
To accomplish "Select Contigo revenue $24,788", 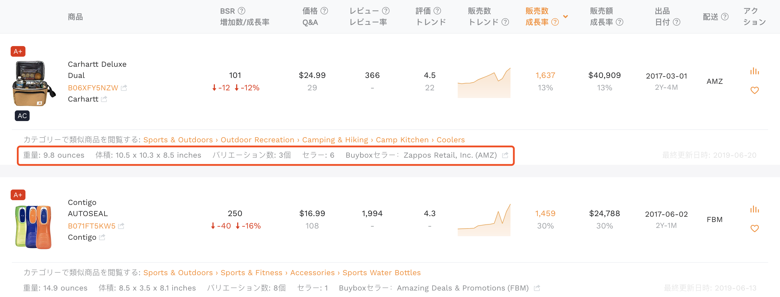I will pyautogui.click(x=604, y=214).
